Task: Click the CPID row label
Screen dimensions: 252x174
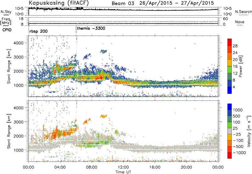Action: pyautogui.click(x=7, y=30)
